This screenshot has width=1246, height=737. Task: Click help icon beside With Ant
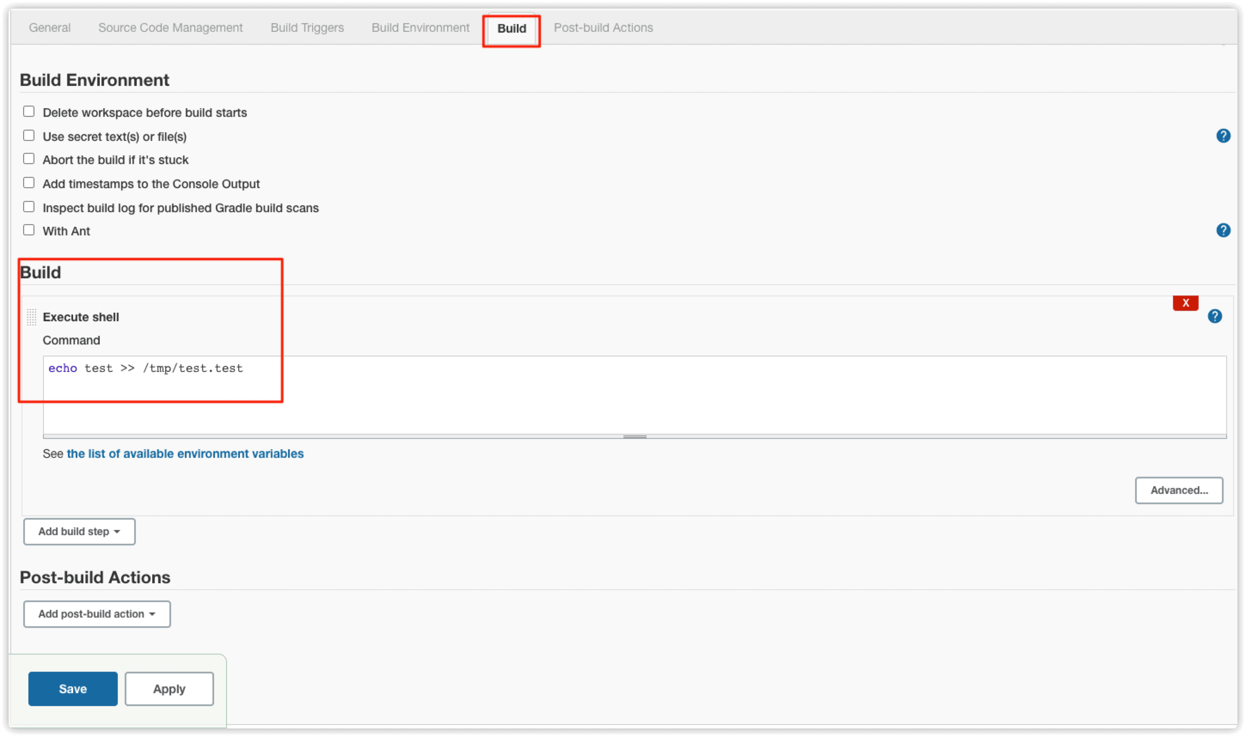pyautogui.click(x=1223, y=230)
